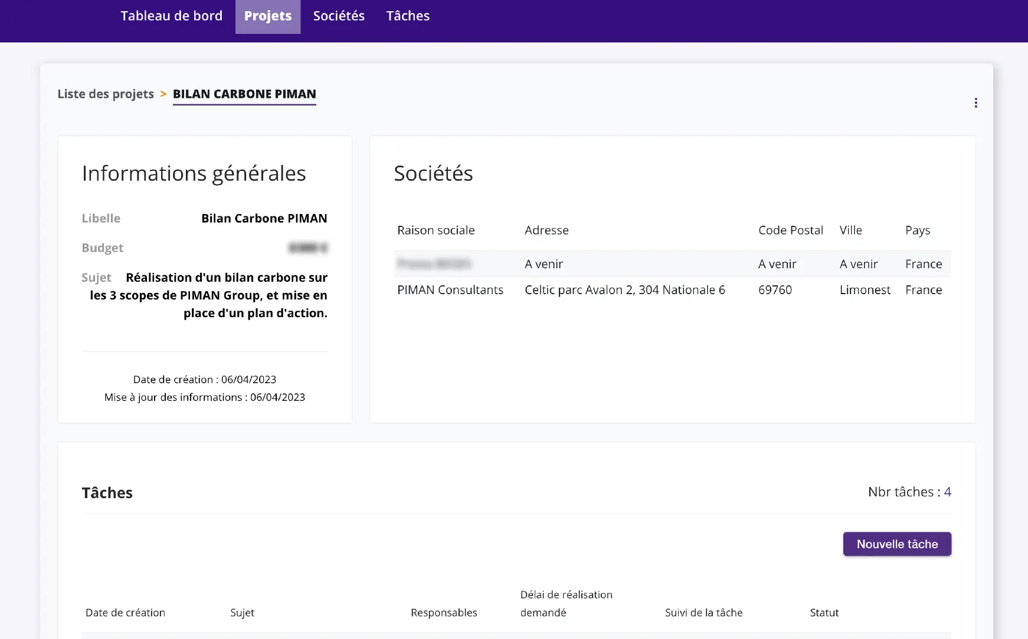Go to Tableau de bord tab
Image resolution: width=1028 pixels, height=639 pixels.
click(171, 16)
